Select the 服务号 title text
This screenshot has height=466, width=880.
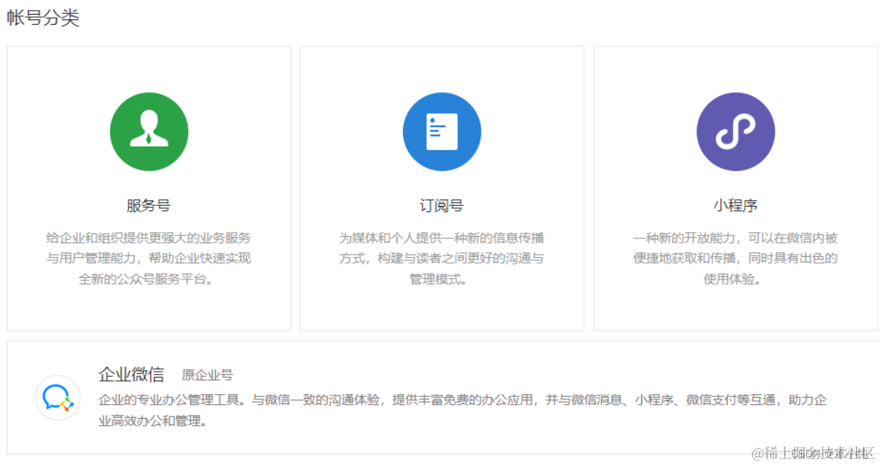[x=148, y=205]
